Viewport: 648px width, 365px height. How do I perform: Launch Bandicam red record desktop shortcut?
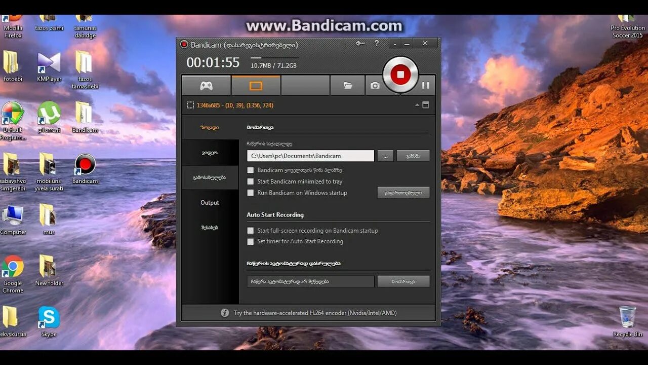85,169
